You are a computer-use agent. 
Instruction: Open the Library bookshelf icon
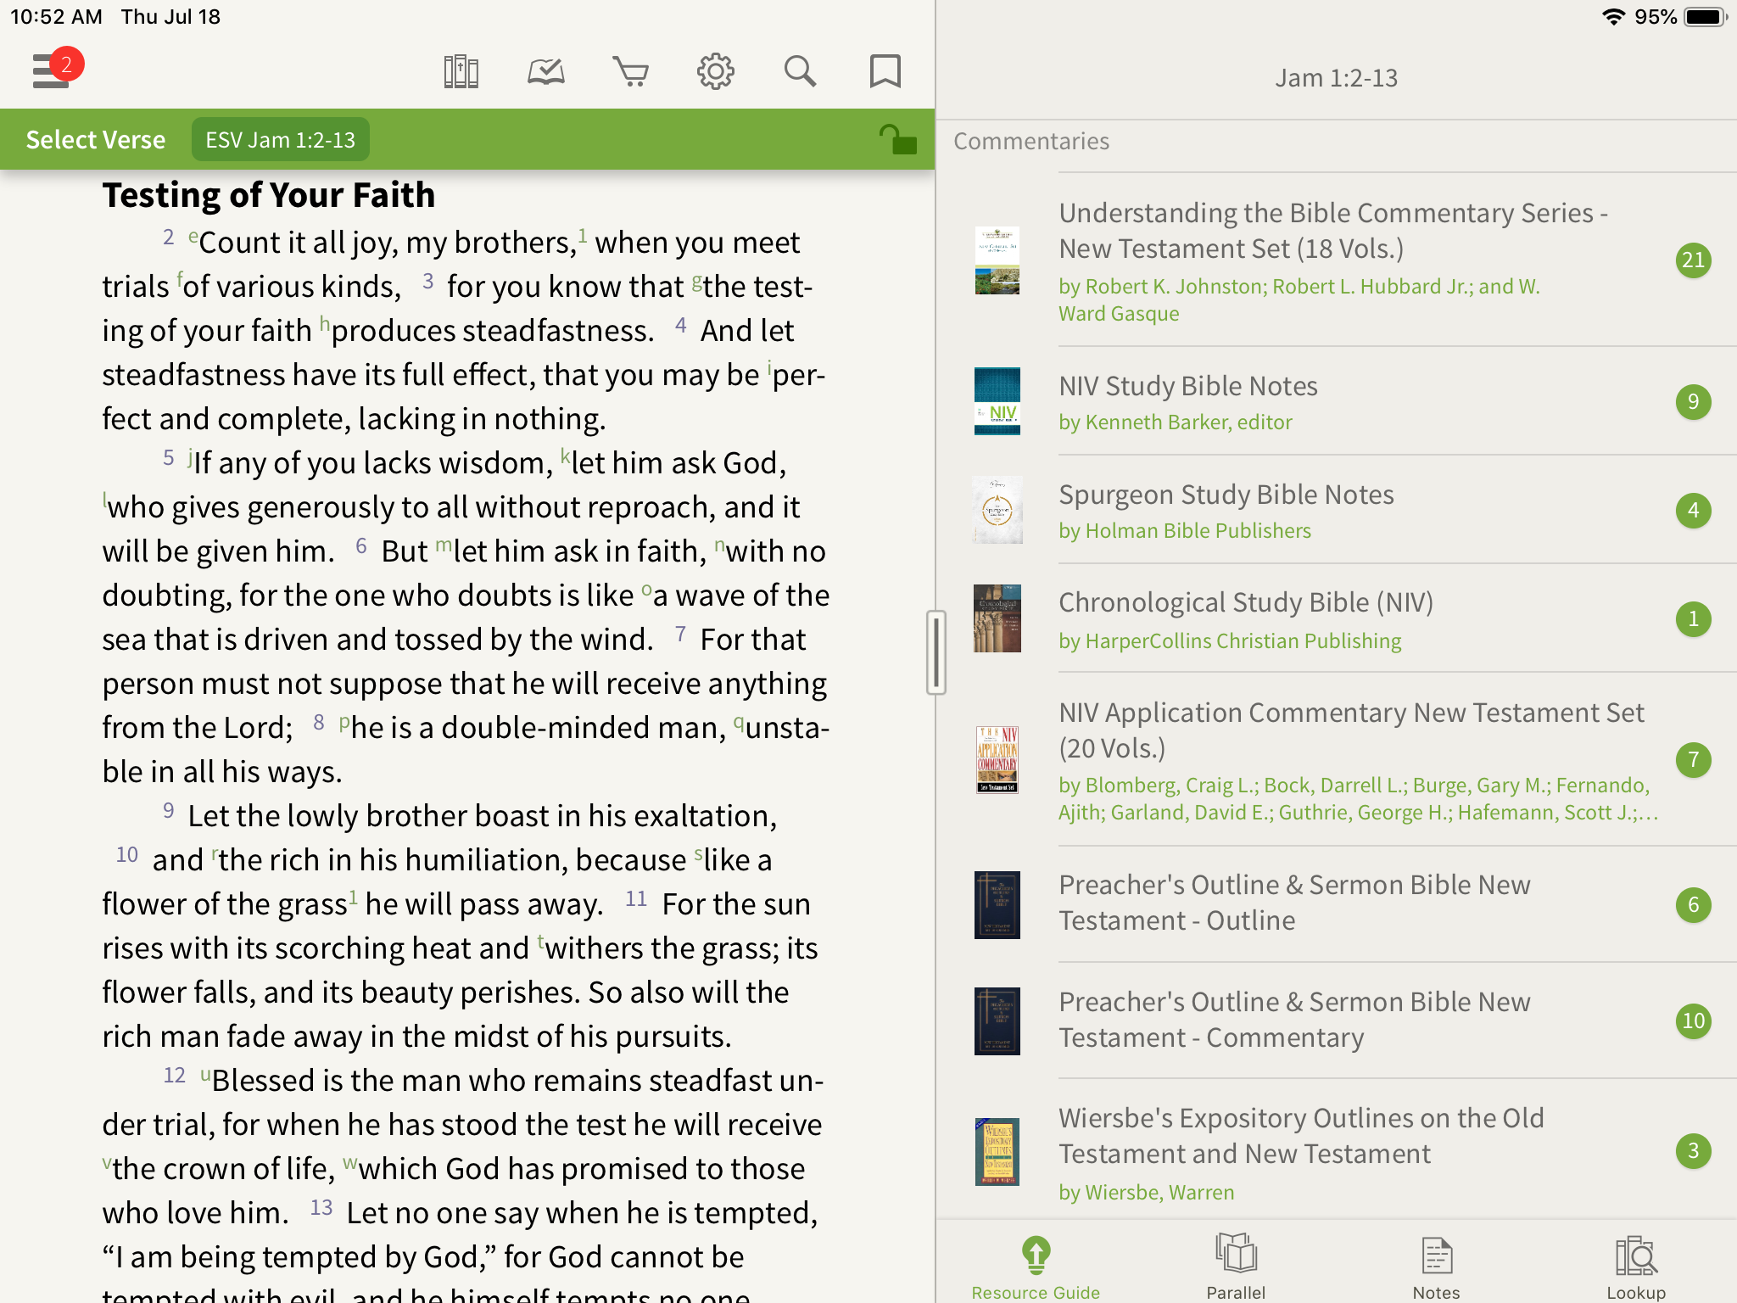pyautogui.click(x=461, y=72)
